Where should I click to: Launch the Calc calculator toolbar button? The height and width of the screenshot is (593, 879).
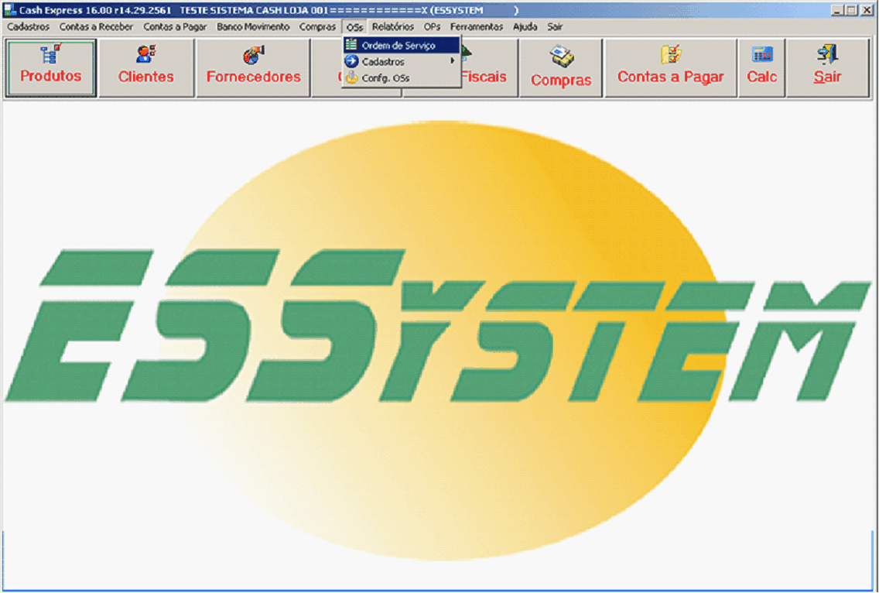point(762,68)
